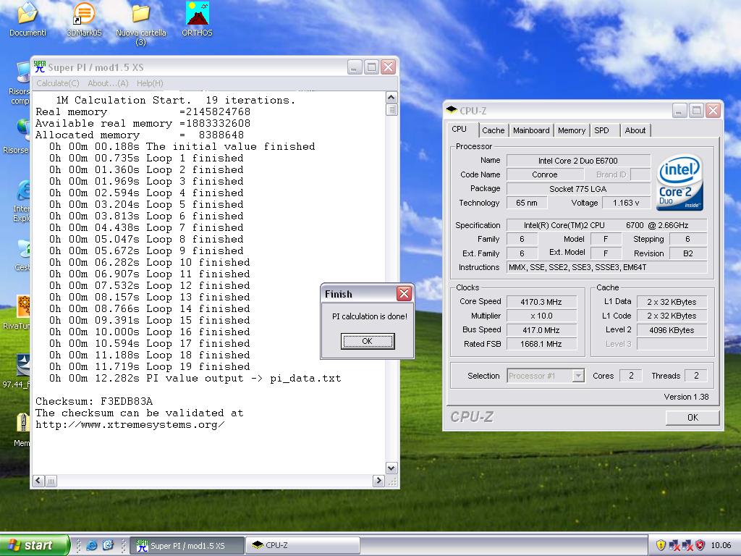Click the second network connection tray icon

tap(687, 546)
